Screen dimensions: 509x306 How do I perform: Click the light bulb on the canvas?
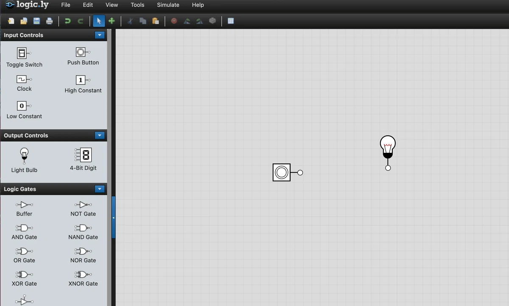click(388, 146)
